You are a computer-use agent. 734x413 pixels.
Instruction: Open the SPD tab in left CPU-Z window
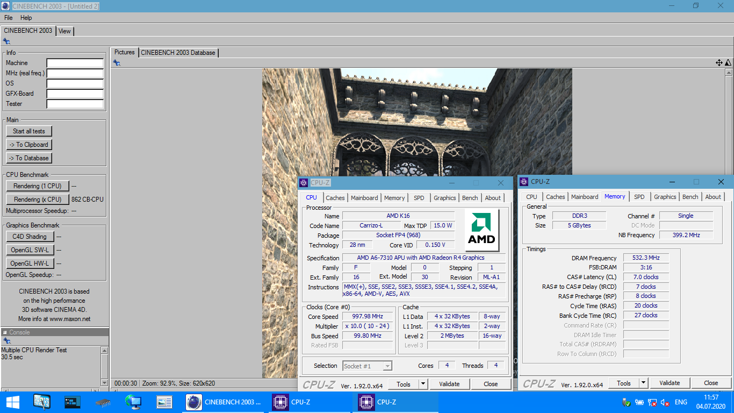(x=419, y=198)
